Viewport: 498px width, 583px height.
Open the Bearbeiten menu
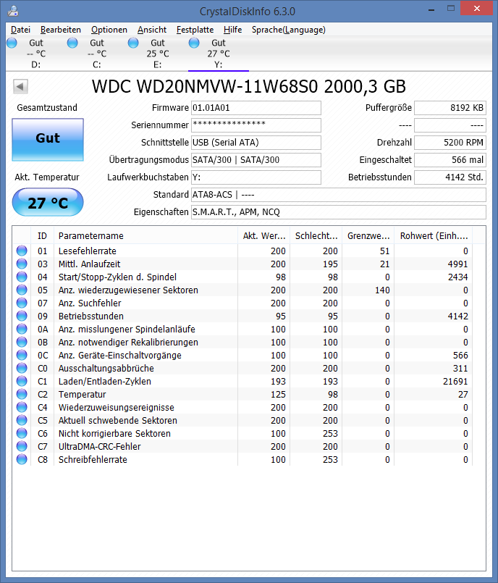pos(61,30)
